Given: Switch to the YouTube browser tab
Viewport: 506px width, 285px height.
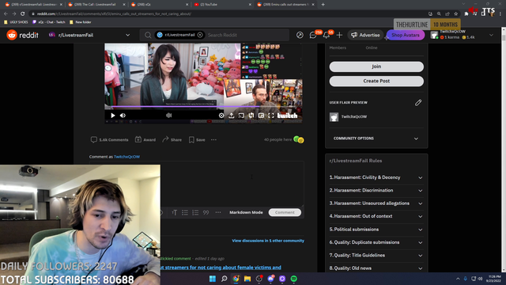Looking at the screenshot, I should click(x=222, y=5).
